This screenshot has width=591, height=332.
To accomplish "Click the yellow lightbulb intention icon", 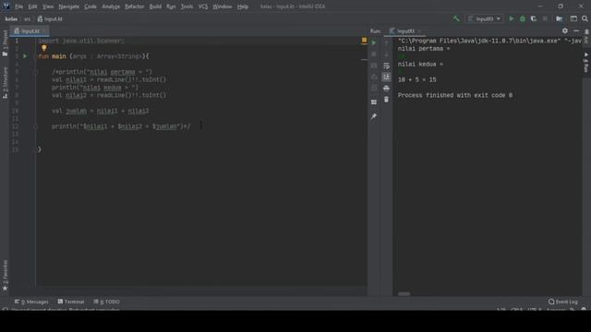I will 44,48.
